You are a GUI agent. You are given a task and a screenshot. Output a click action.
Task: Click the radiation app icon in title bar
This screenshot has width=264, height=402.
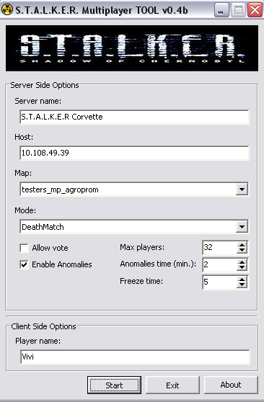(x=7, y=10)
